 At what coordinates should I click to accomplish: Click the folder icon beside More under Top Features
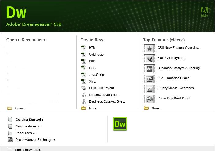tap(146, 108)
